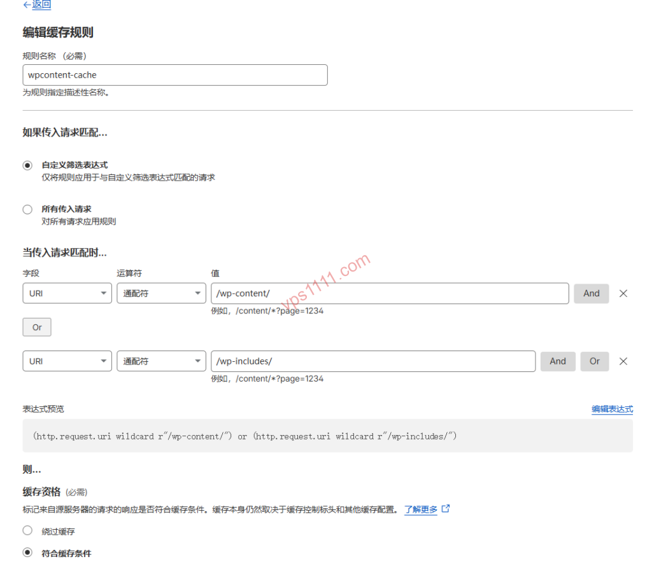Go back via the 返回 link

pos(41,4)
